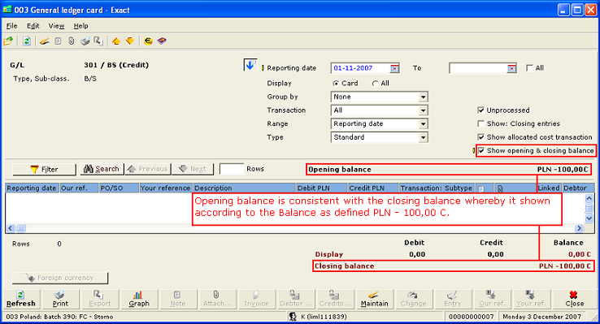
Task: Open the Edit menu
Action: [x=33, y=26]
